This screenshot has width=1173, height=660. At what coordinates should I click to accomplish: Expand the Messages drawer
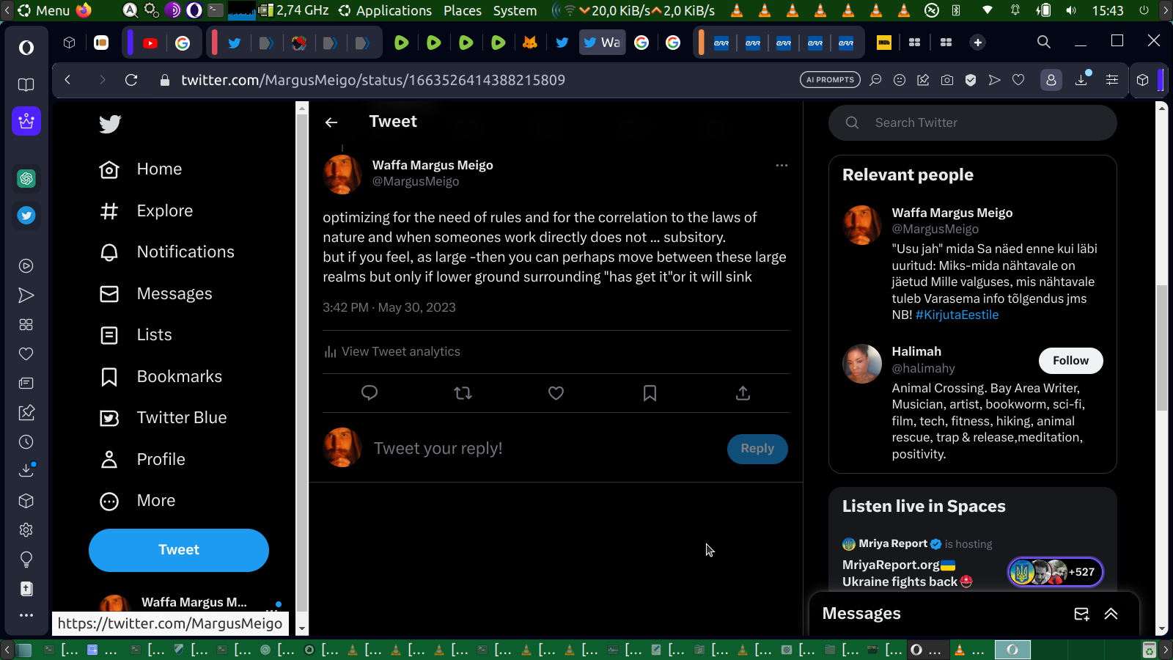1111,614
